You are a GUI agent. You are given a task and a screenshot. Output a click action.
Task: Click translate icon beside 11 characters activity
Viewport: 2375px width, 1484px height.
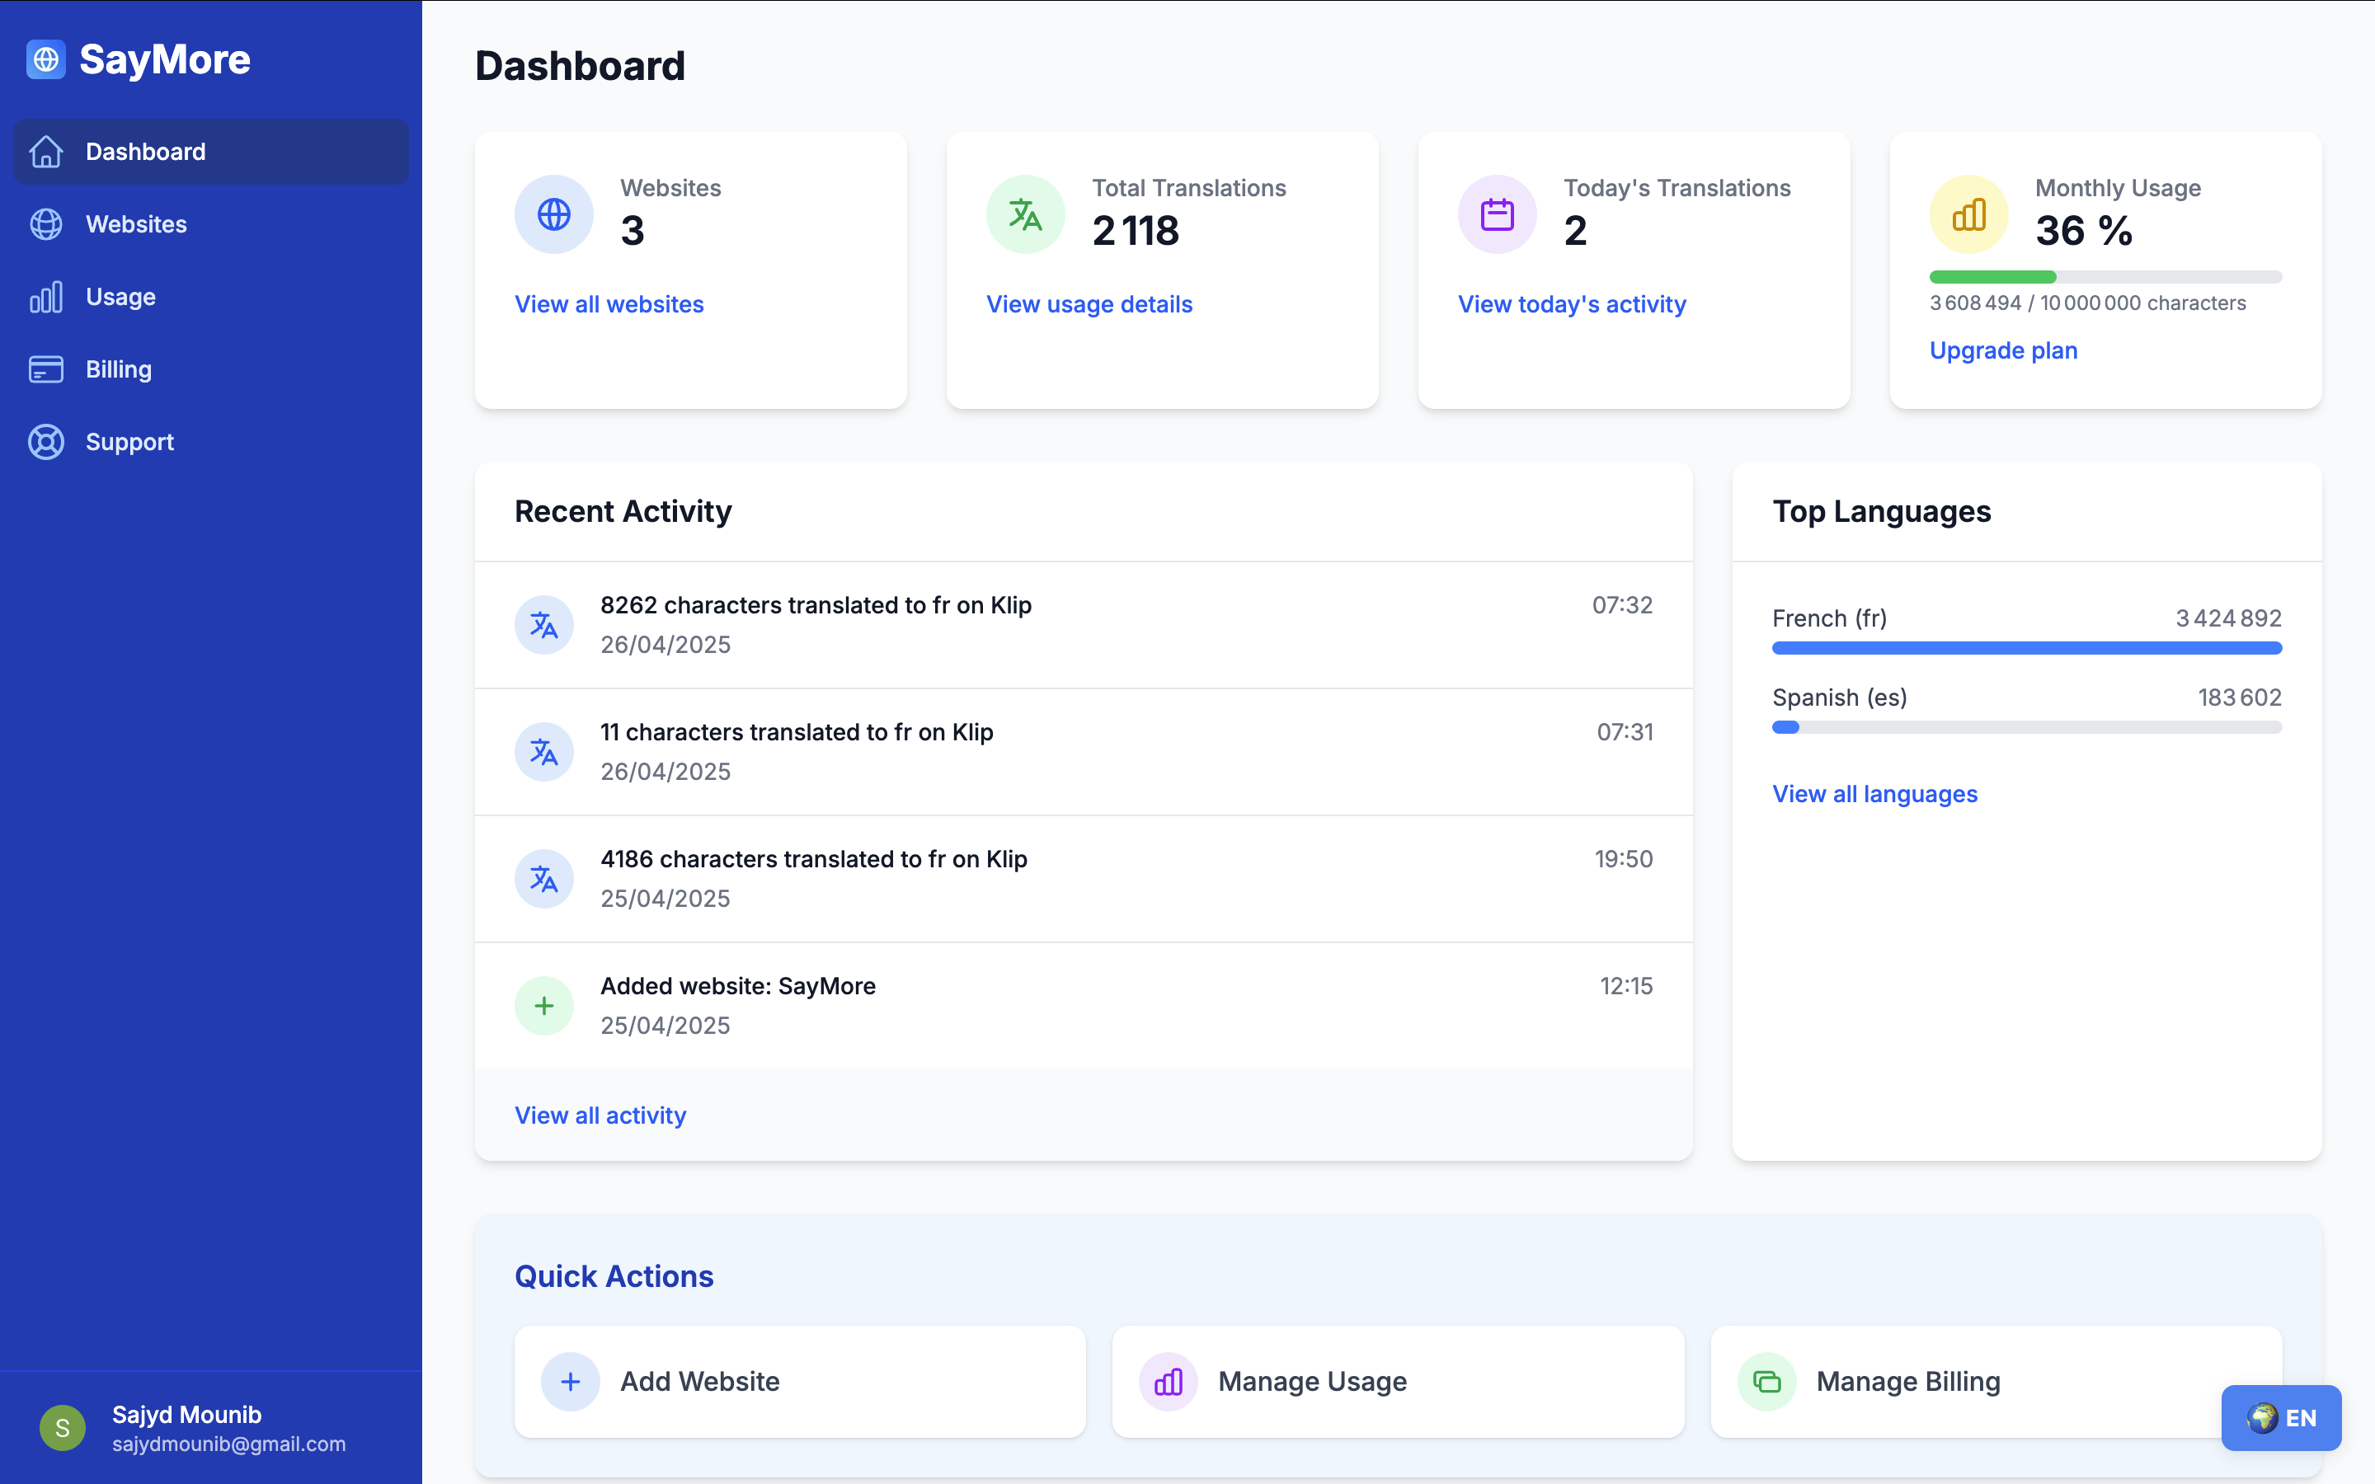(x=543, y=752)
